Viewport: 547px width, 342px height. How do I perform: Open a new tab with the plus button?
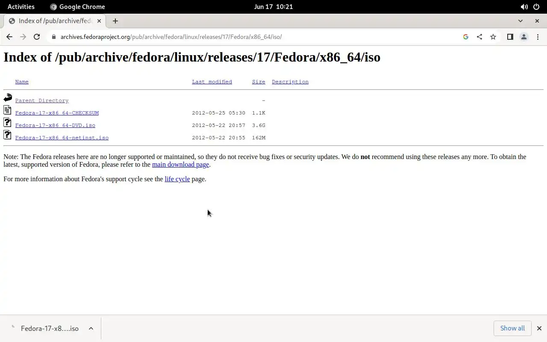pyautogui.click(x=115, y=21)
